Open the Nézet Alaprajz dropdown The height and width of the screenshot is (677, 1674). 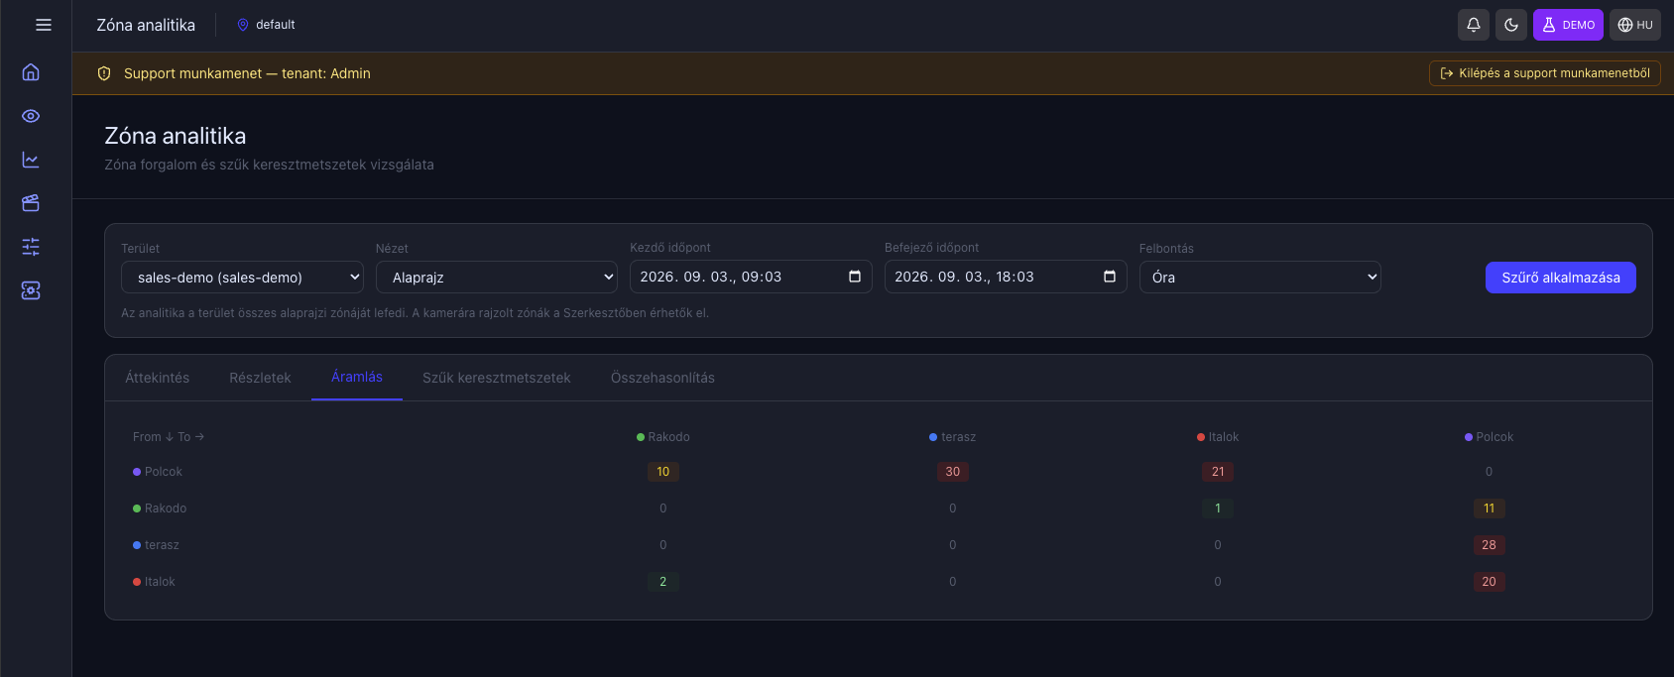[497, 278]
